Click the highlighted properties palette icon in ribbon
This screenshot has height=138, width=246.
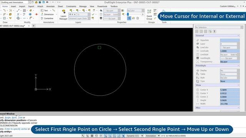[129, 18]
